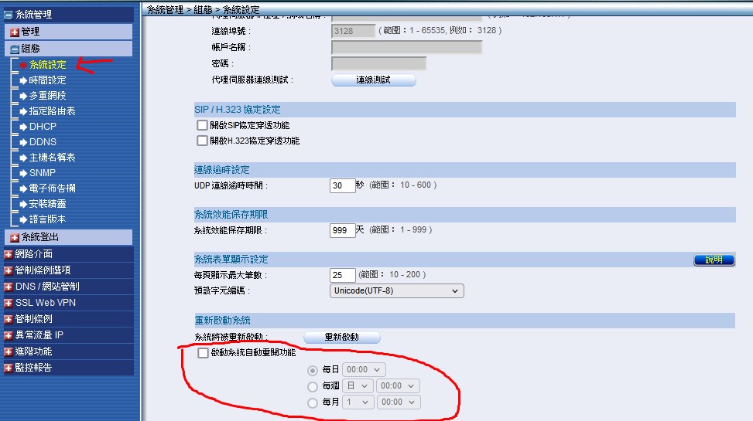Open the 每月 day-of-month dropdown
753x421 pixels.
[357, 402]
